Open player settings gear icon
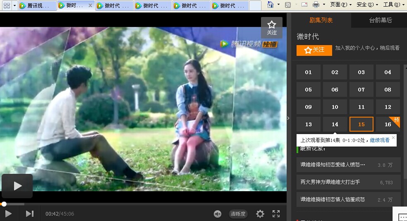Image resolution: width=407 pixels, height=221 pixels. point(260,214)
